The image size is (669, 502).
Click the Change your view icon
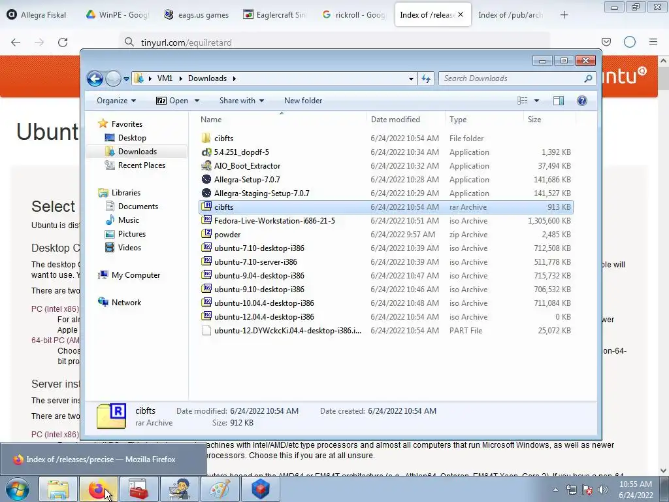click(x=522, y=101)
